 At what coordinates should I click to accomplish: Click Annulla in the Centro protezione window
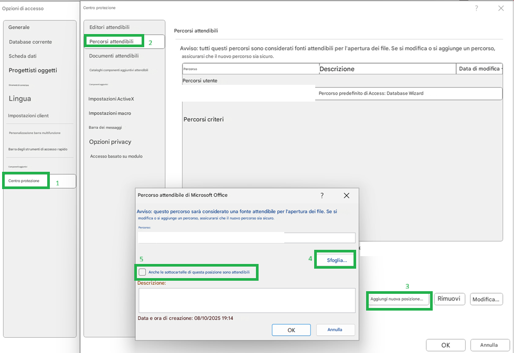(x=489, y=345)
